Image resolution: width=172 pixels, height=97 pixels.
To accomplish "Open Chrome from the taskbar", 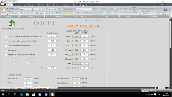I will tap(46, 95).
